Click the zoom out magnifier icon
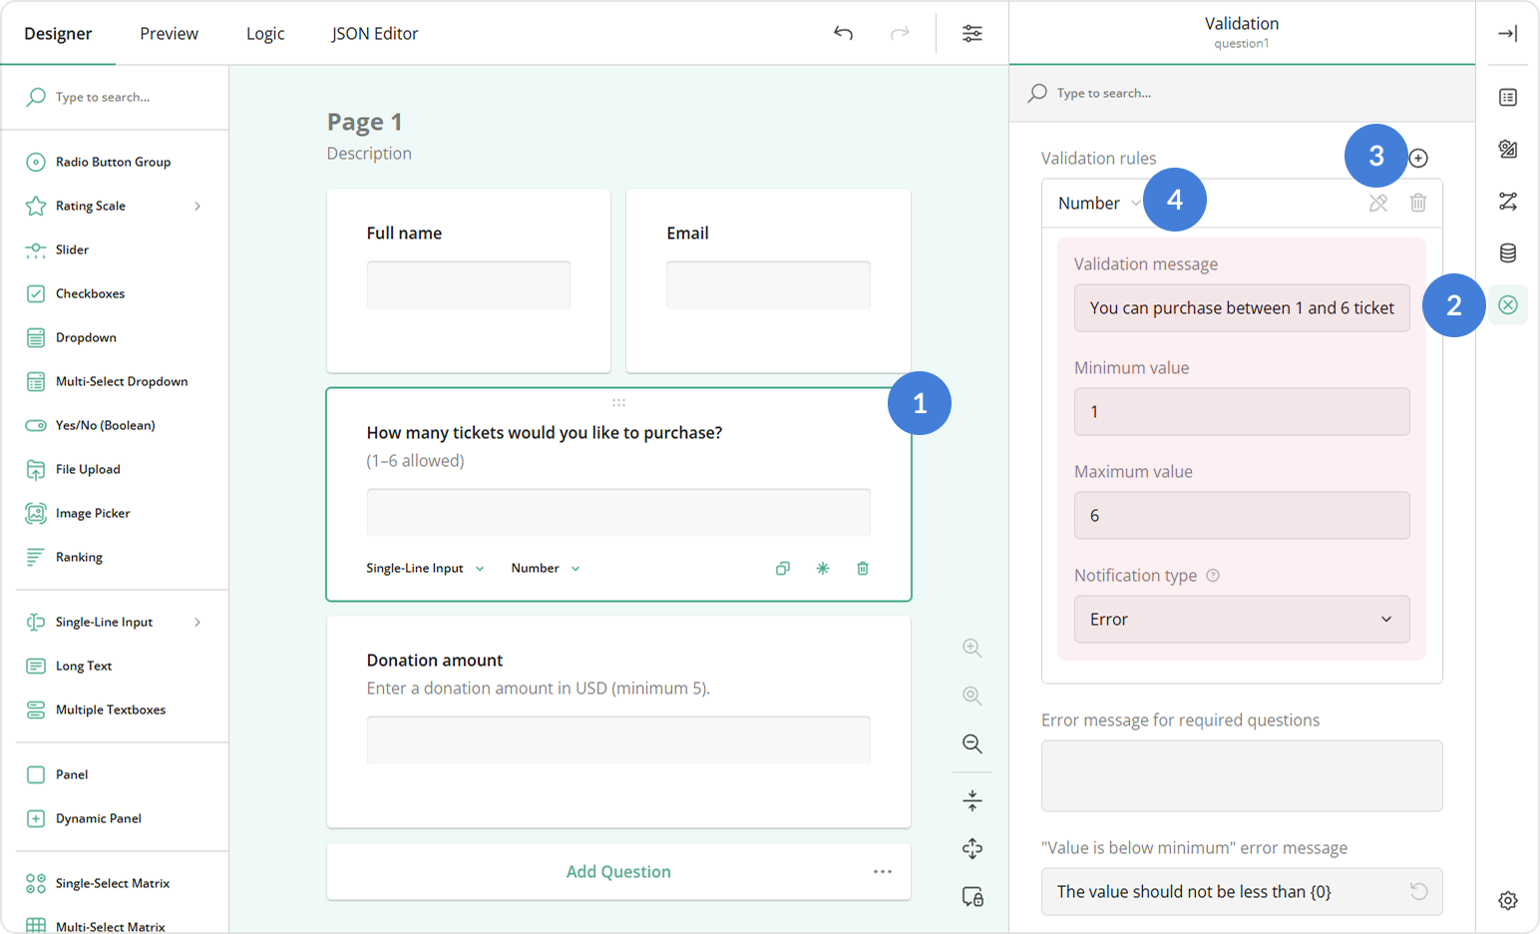 coord(971,743)
